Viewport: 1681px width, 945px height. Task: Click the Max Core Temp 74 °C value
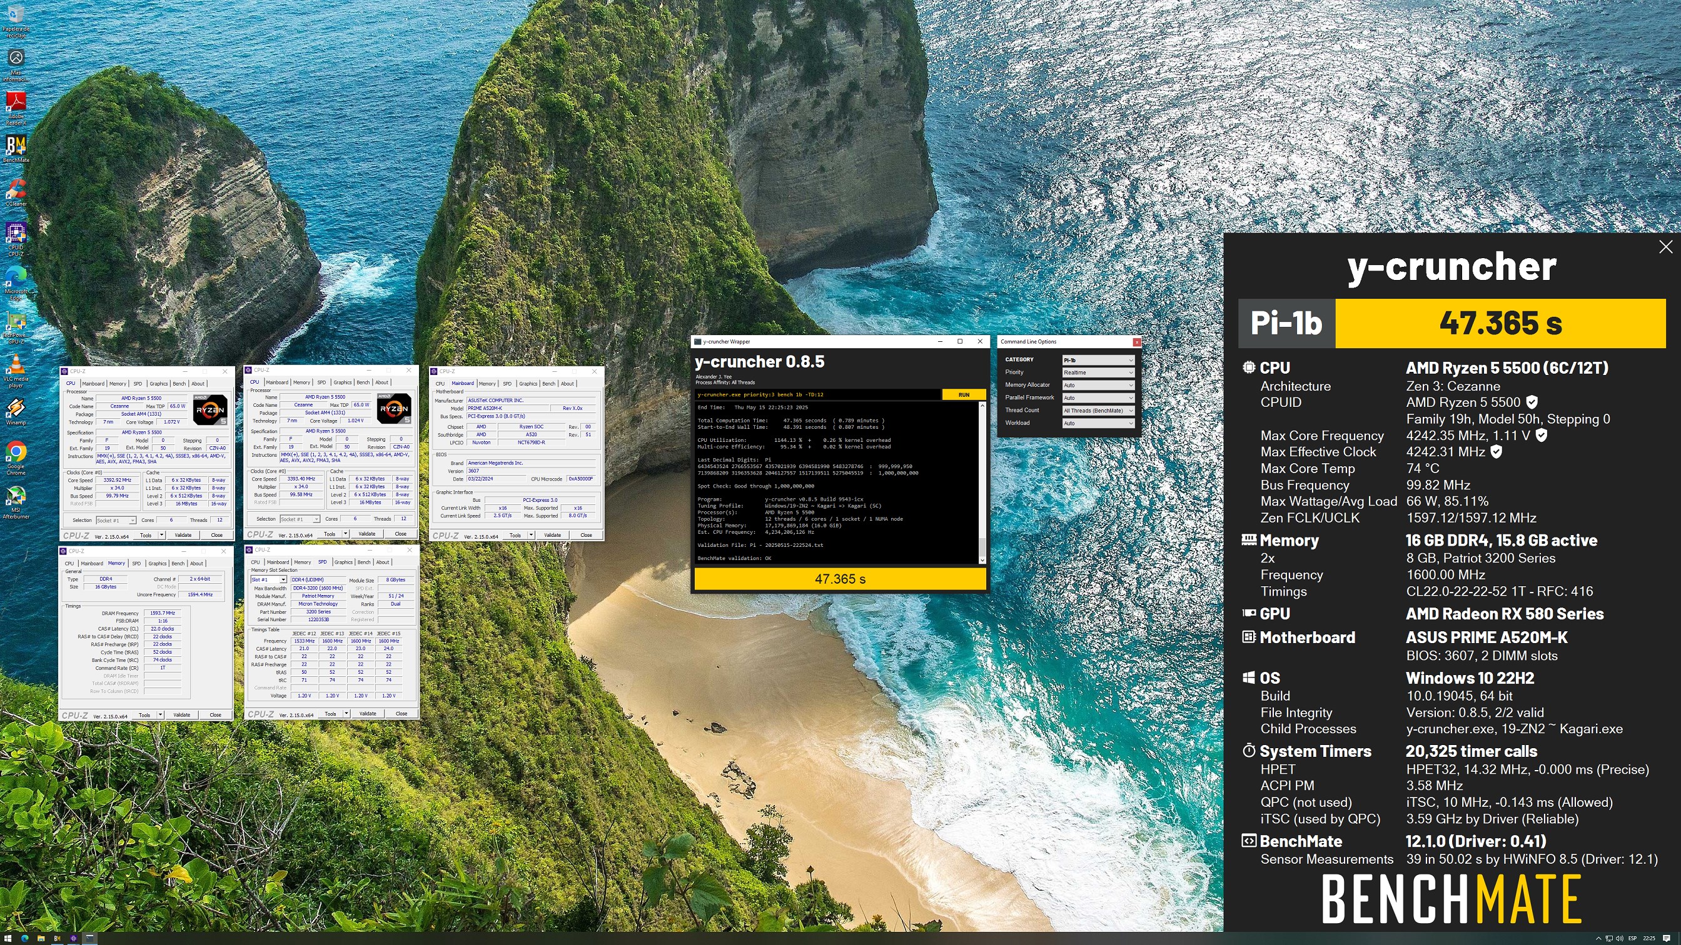pyautogui.click(x=1423, y=468)
